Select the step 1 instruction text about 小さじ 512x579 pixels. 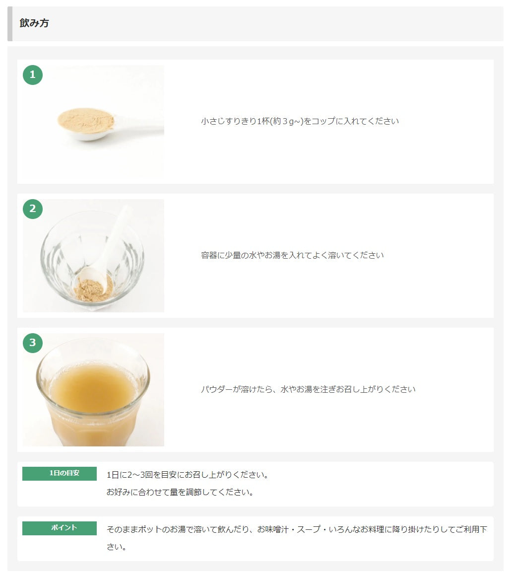pyautogui.click(x=300, y=121)
